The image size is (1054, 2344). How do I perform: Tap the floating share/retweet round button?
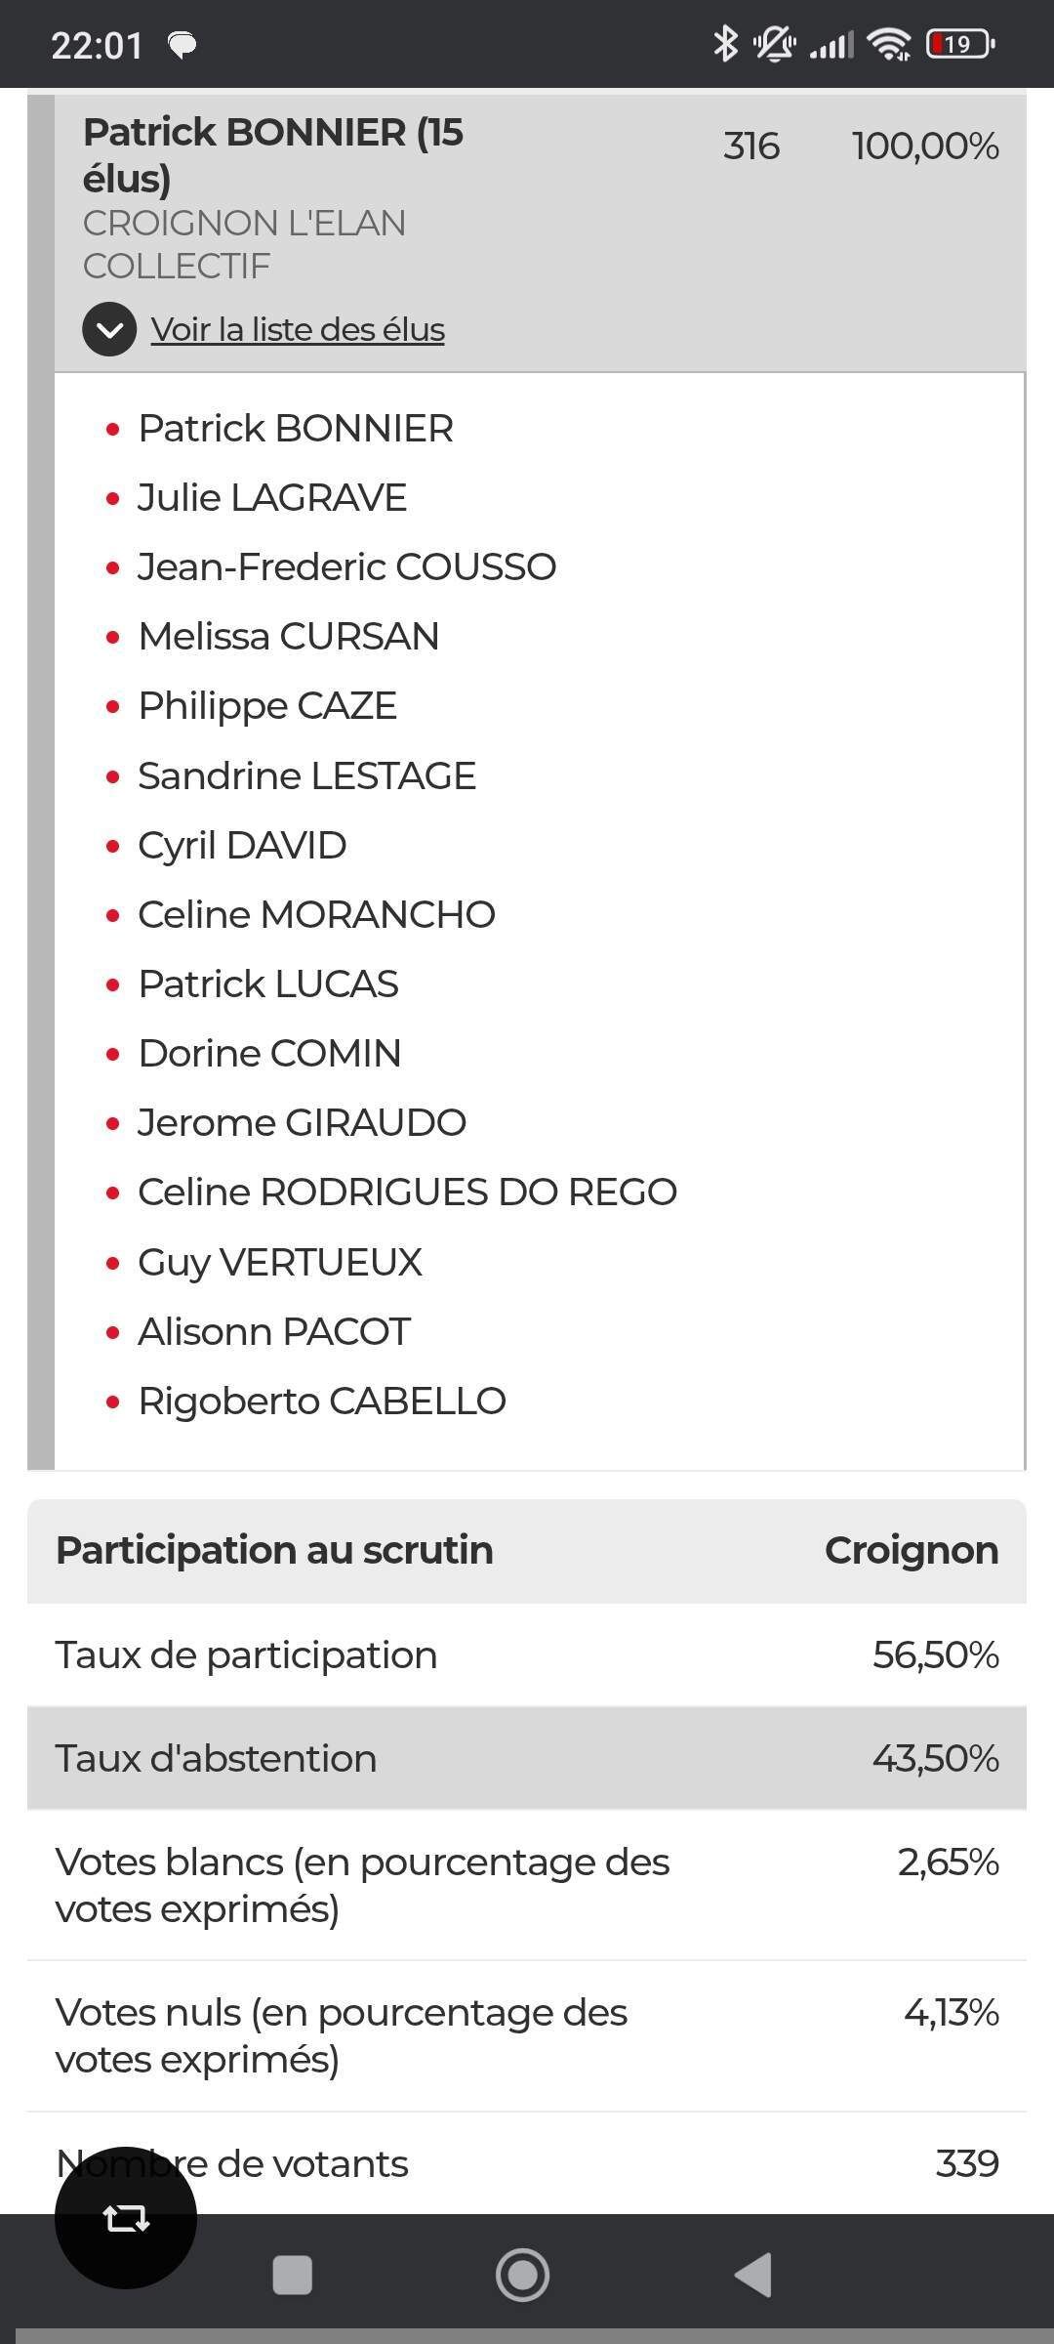(126, 2218)
